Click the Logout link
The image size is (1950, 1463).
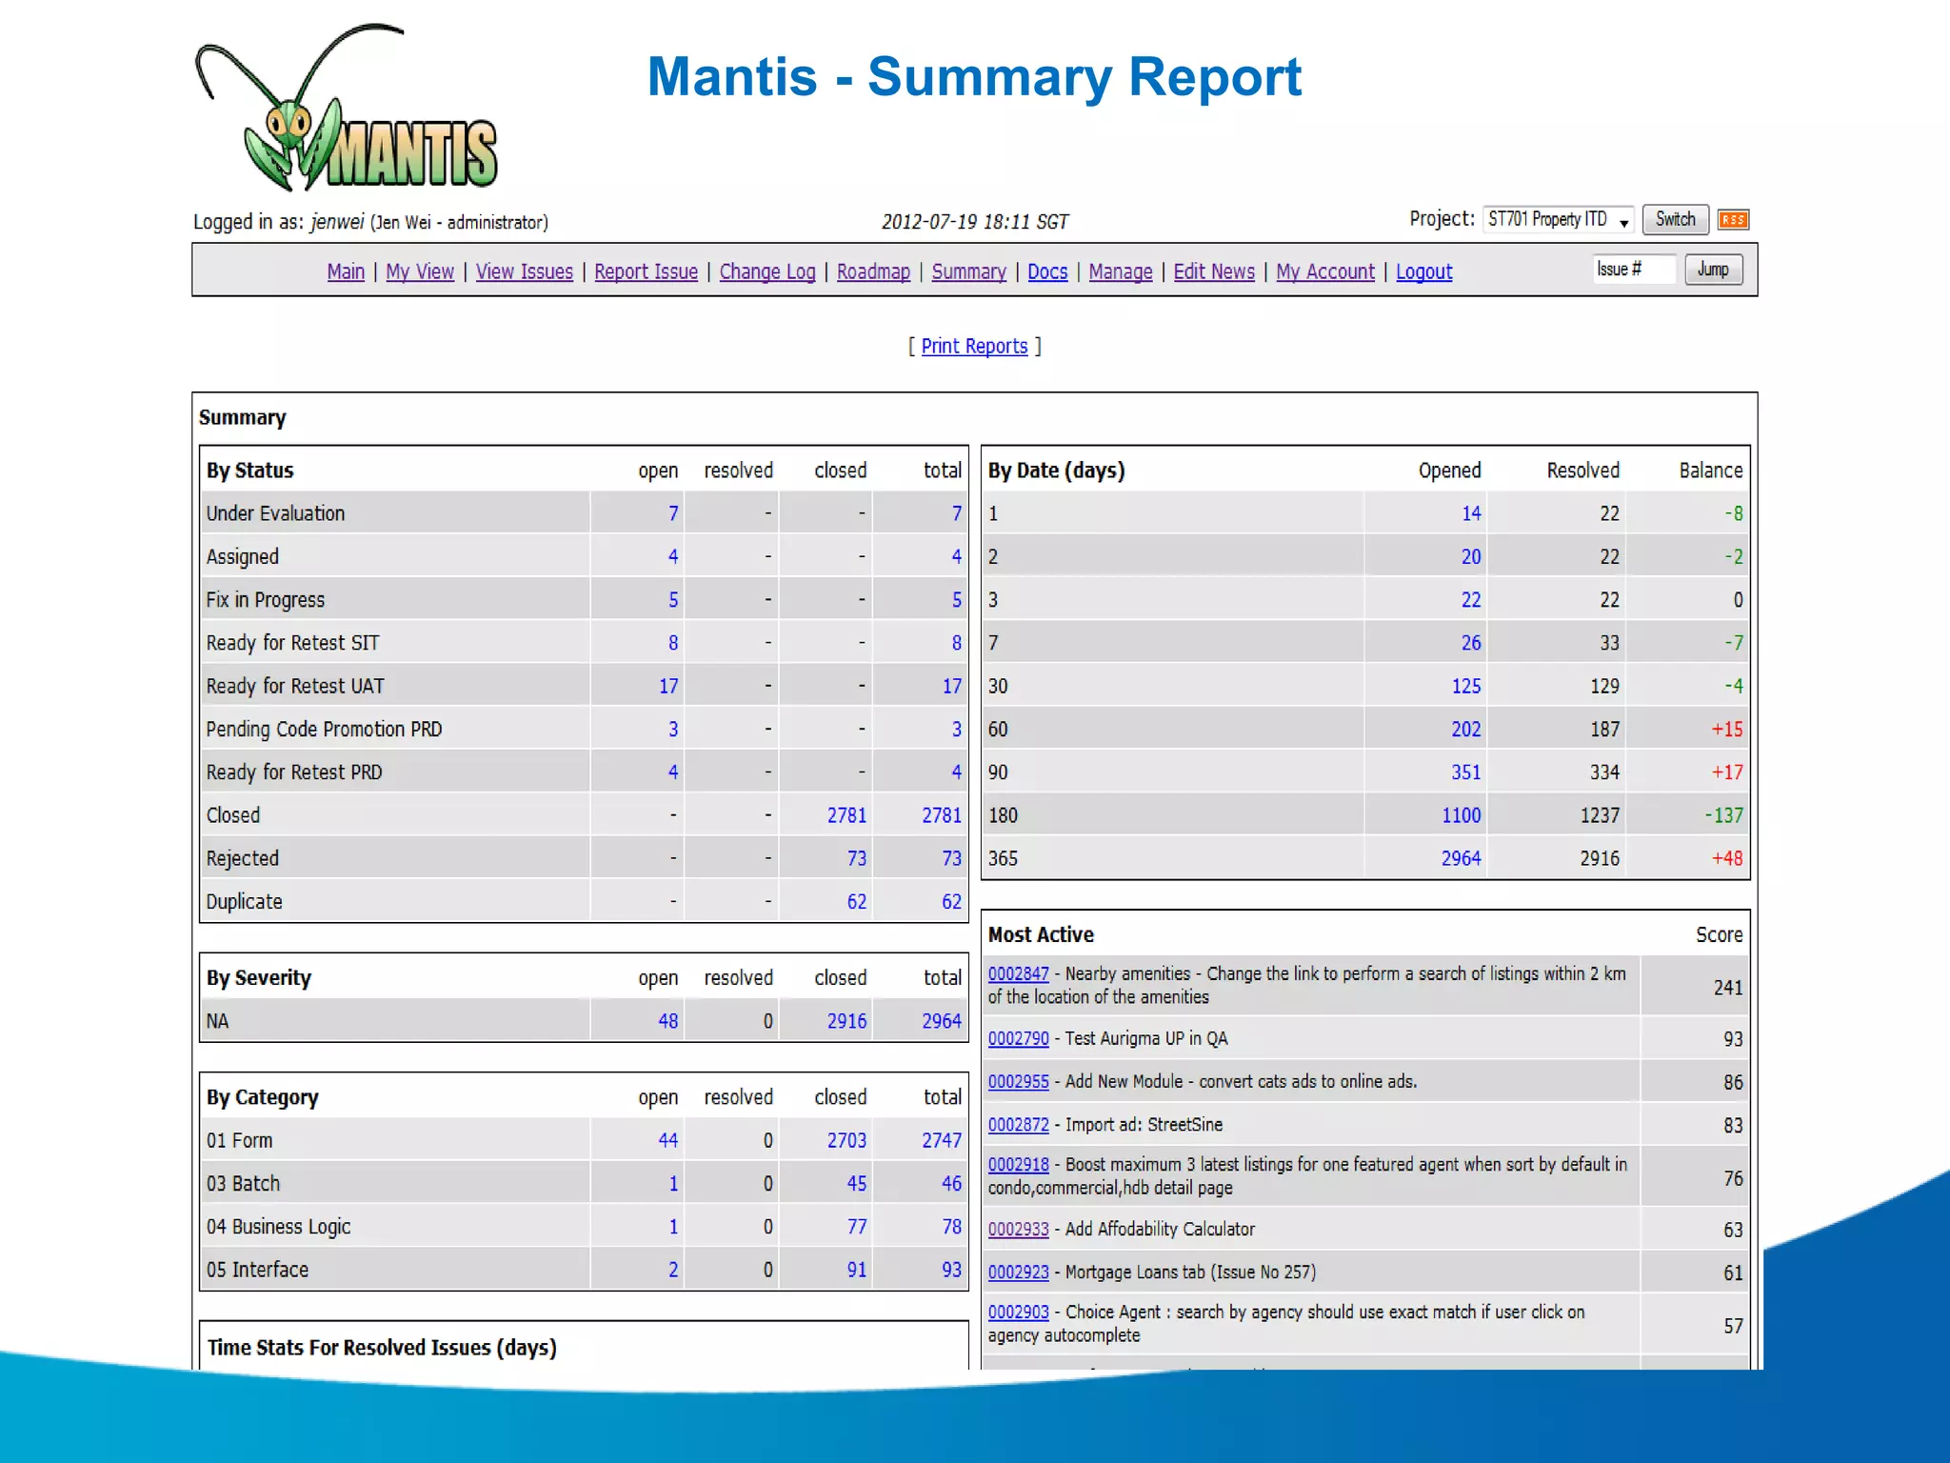click(1424, 271)
